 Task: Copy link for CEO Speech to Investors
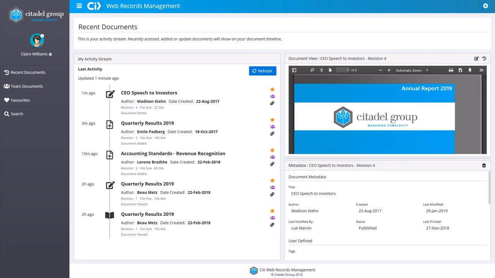click(x=272, y=103)
